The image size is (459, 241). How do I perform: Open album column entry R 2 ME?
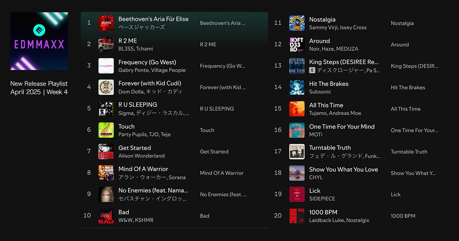(x=208, y=44)
